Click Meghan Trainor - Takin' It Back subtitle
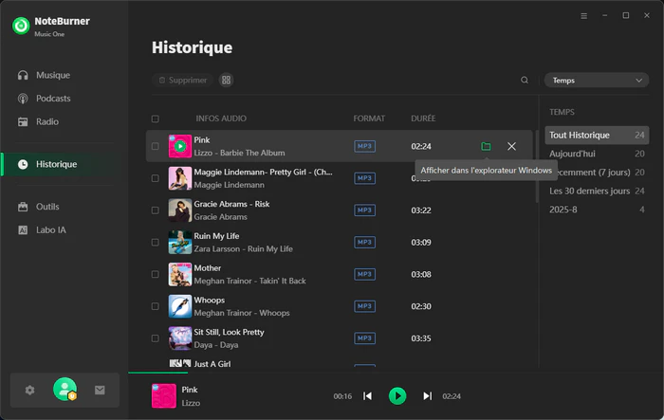Screen dimensions: 664x420 pos(249,282)
